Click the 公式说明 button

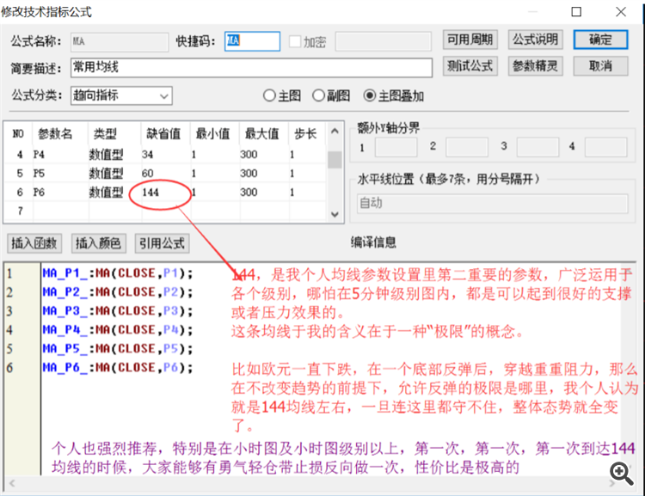pos(535,40)
